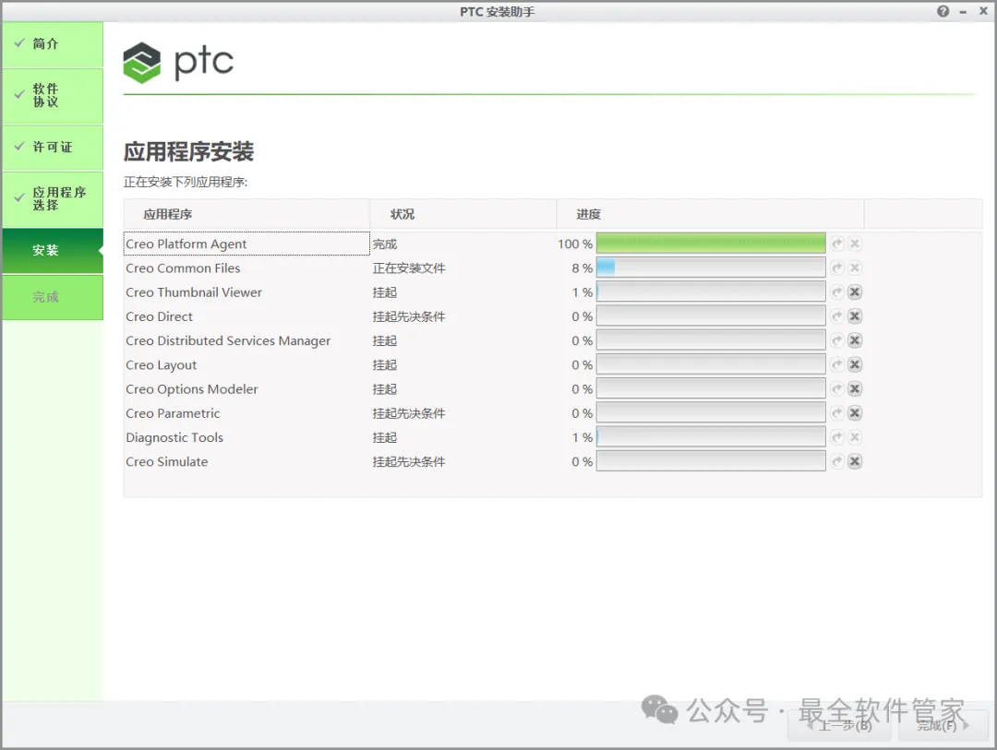Click the 应用程序安装 page heading
Viewport: 997px width, 750px height.
(188, 151)
